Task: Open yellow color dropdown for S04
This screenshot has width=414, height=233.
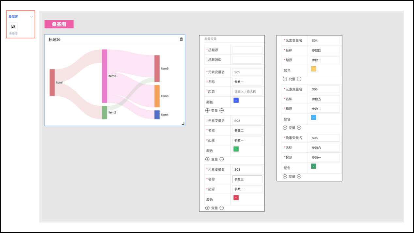Action: 313,69
